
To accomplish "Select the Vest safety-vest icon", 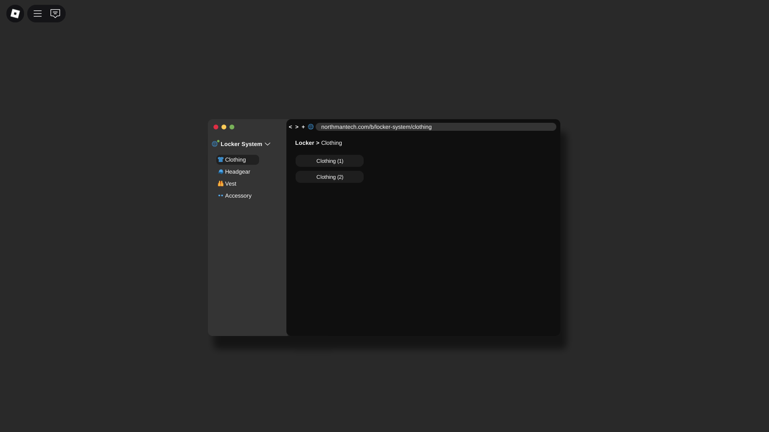I will point(221,184).
